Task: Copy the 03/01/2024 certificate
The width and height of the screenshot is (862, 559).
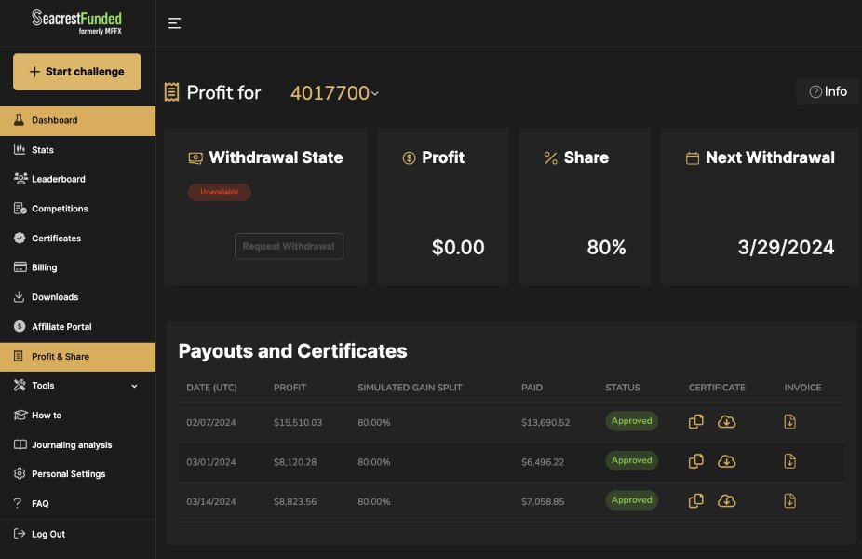Action: point(695,460)
